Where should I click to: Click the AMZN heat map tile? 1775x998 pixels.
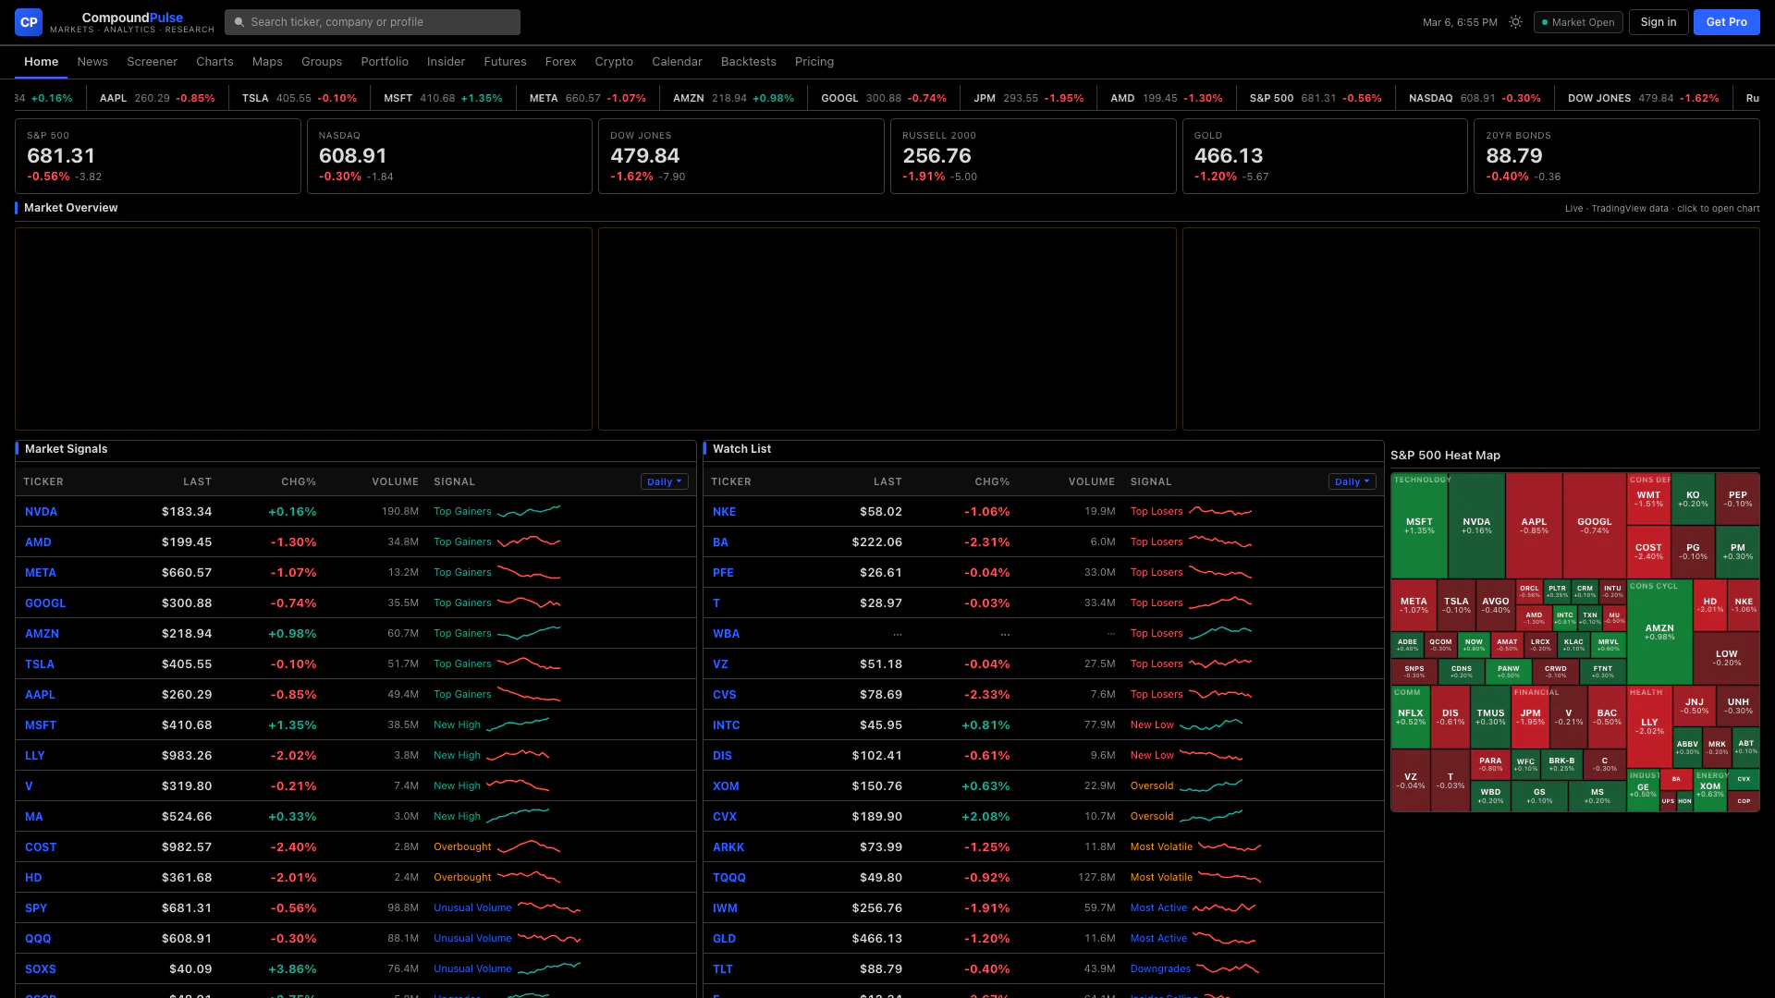pyautogui.click(x=1659, y=631)
